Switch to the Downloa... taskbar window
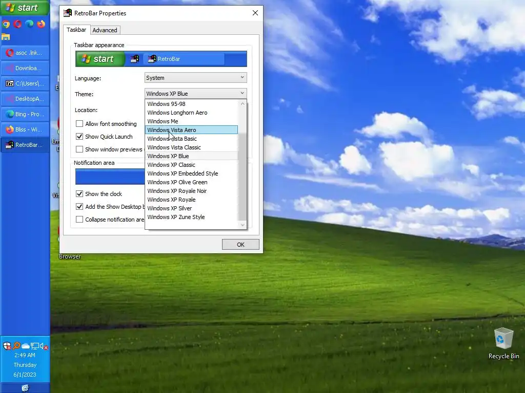The image size is (525, 393). [x=25, y=68]
